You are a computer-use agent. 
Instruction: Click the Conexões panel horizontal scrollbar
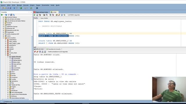[x=15, y=99]
